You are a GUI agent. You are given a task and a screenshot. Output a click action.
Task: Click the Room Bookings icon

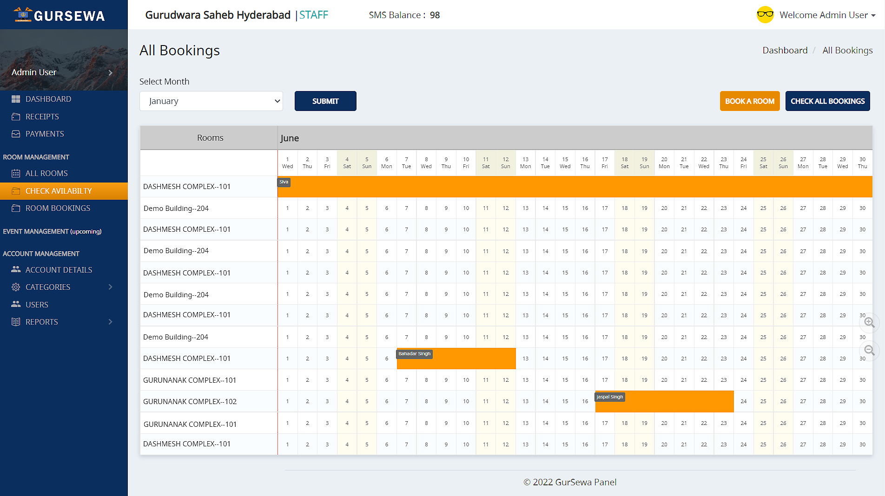tap(16, 208)
